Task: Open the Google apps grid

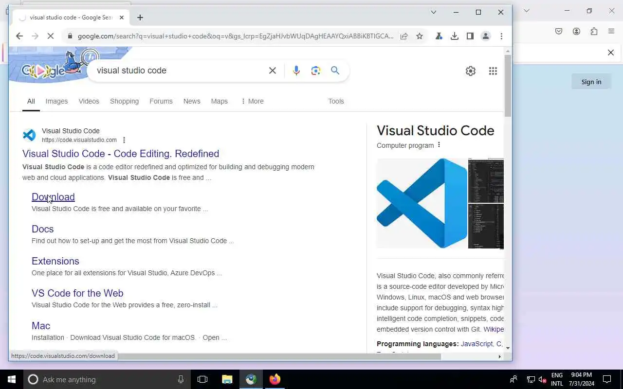Action: tap(493, 71)
